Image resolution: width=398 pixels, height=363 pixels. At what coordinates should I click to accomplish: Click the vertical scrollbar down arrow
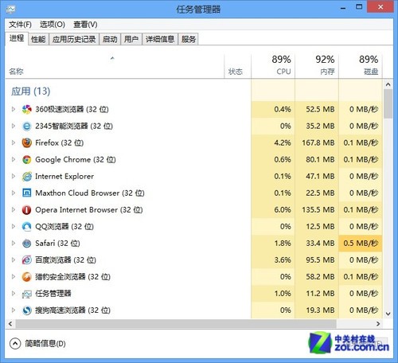pos(388,314)
